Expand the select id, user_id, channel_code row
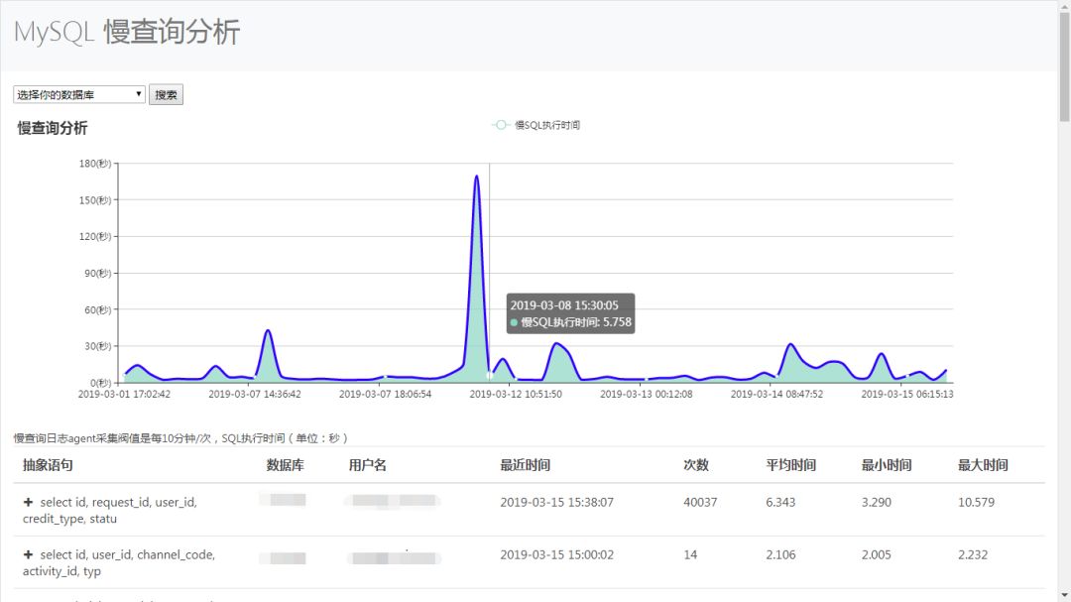Viewport: 1071px width, 602px height. [x=28, y=554]
